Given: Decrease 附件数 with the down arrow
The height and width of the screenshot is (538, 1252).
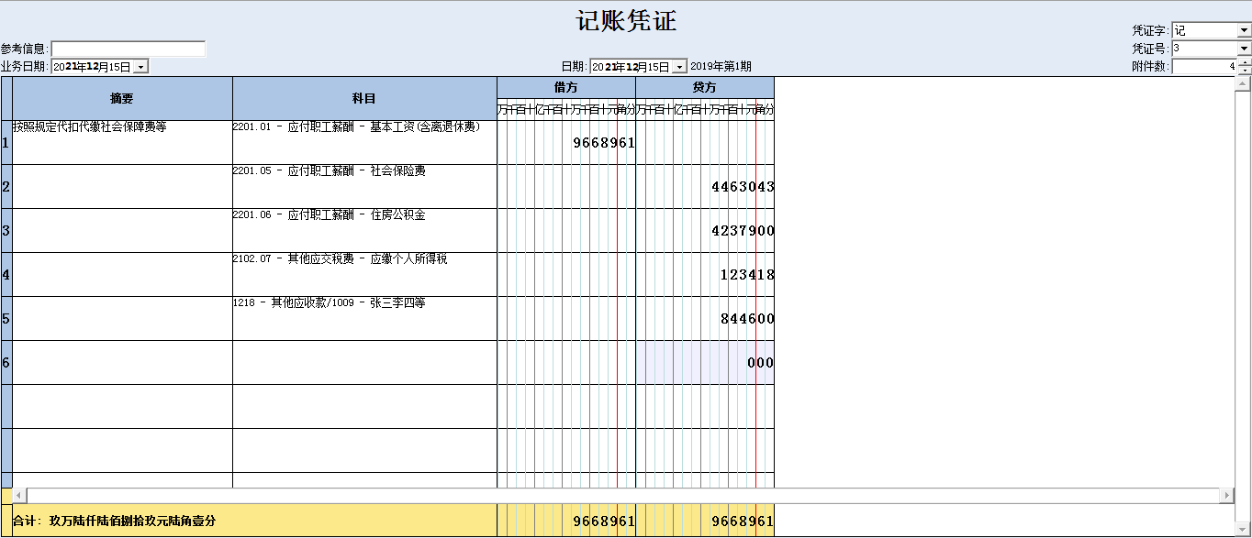Looking at the screenshot, I should click(1245, 71).
